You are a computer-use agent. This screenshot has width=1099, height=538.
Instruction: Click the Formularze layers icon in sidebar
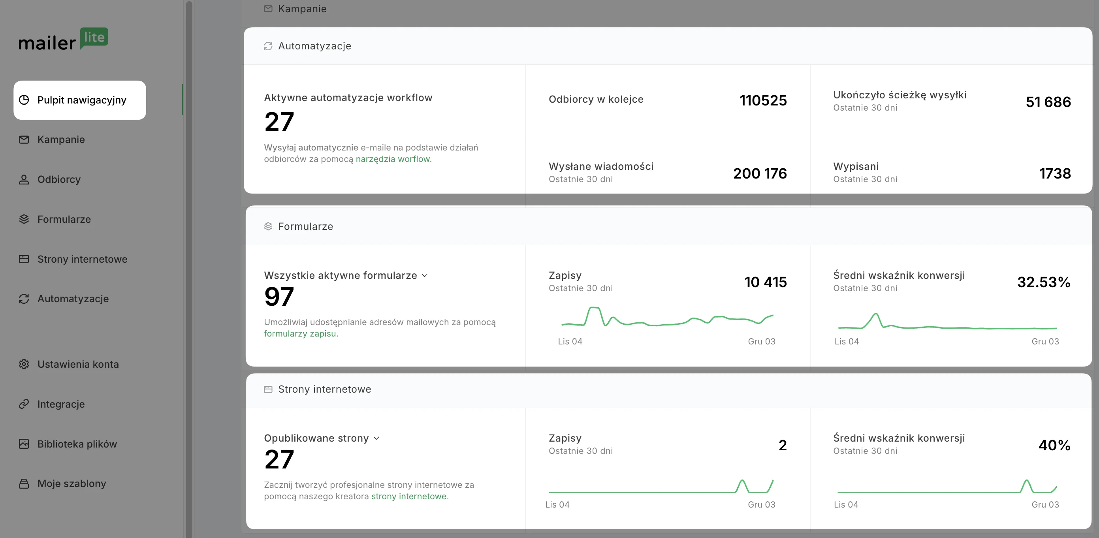[x=24, y=219]
